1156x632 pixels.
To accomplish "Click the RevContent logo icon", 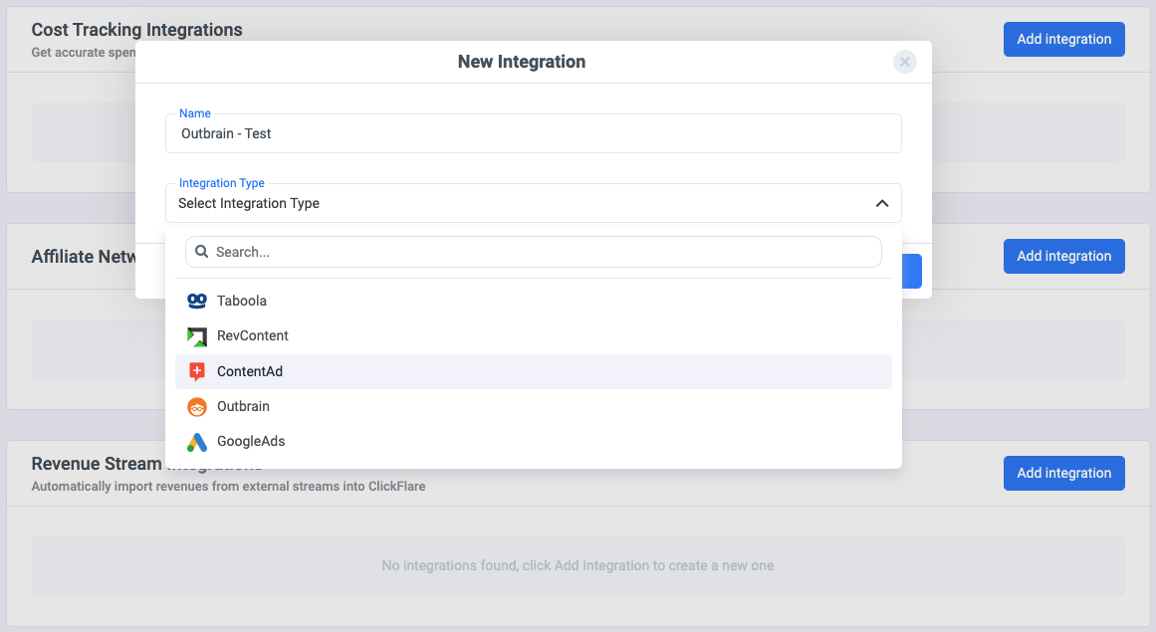I will point(197,336).
